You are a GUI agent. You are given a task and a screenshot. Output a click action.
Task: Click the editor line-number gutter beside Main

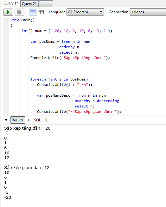[x=6, y=20]
